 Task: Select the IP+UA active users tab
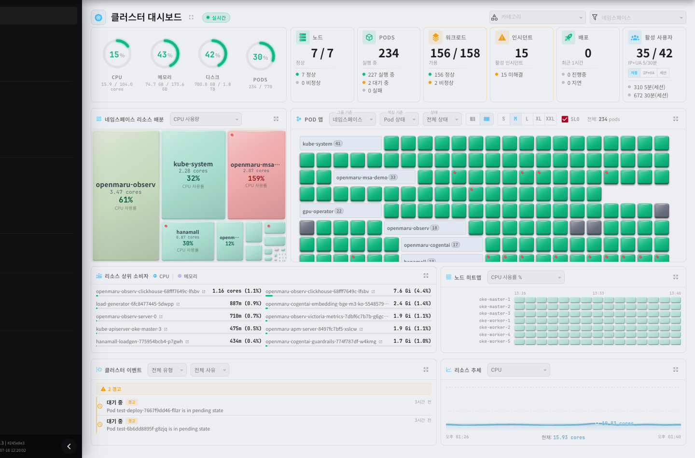click(x=649, y=73)
